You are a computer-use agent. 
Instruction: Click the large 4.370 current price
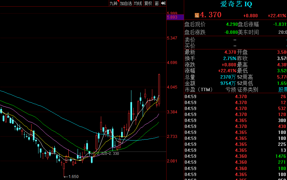tap(211, 15)
